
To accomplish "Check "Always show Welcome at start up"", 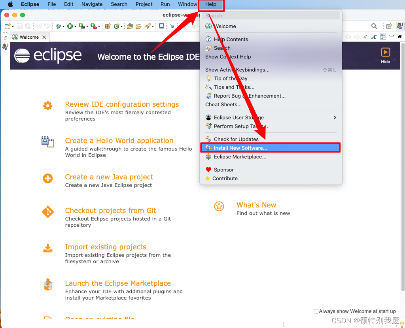I will (x=316, y=311).
